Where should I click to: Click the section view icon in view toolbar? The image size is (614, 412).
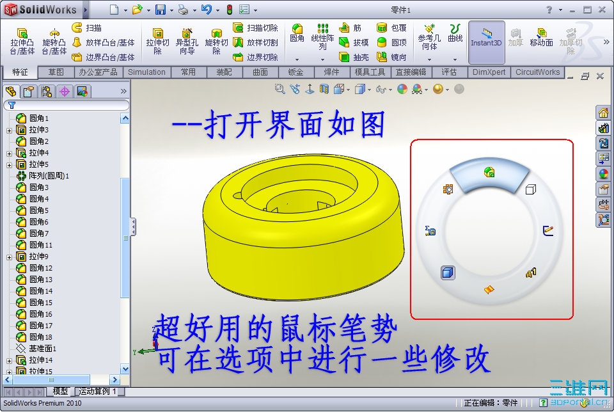point(324,90)
